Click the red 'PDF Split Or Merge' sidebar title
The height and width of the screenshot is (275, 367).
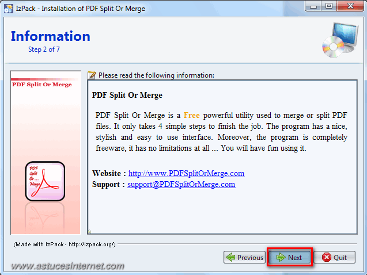click(x=42, y=85)
